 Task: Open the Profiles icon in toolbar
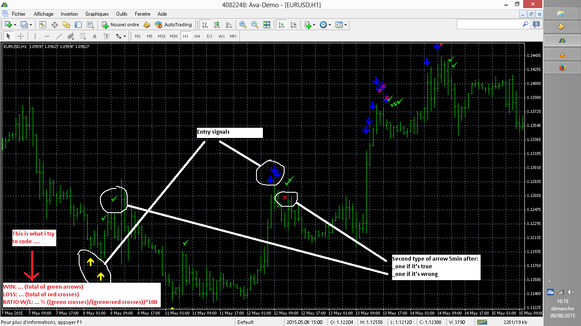tap(24, 25)
